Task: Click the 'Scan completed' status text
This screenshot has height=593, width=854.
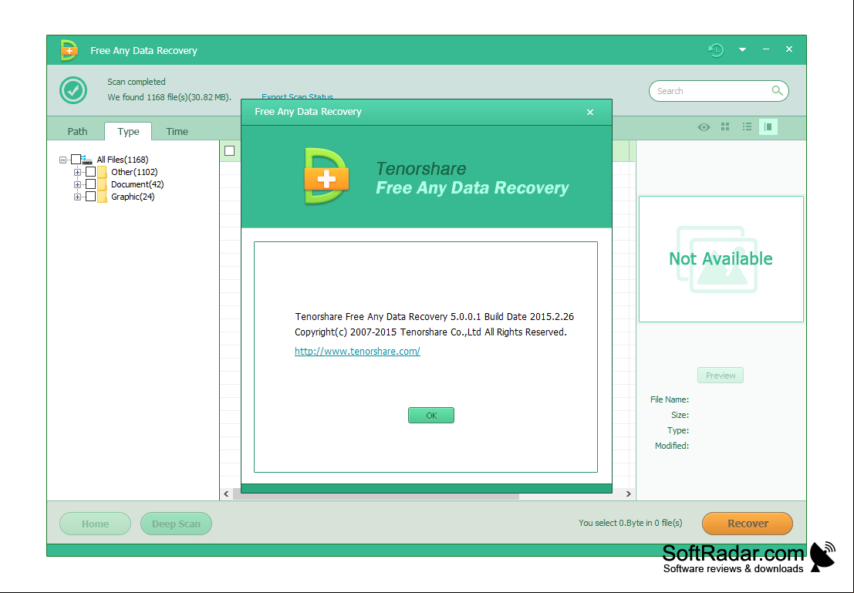Action: coord(136,82)
